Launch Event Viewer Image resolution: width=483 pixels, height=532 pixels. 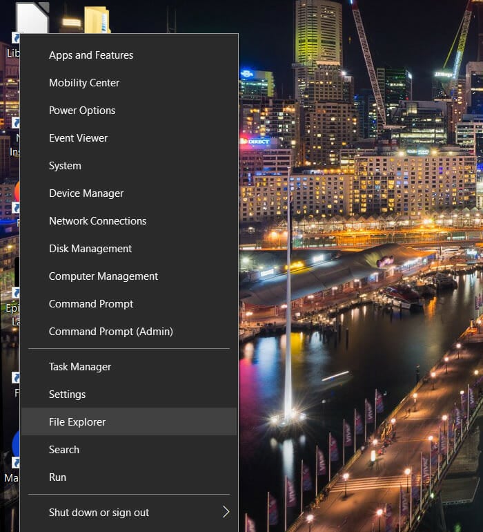(x=78, y=138)
